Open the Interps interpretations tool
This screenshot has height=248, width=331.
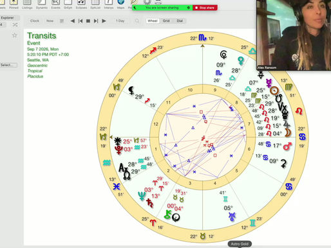tap(109, 4)
